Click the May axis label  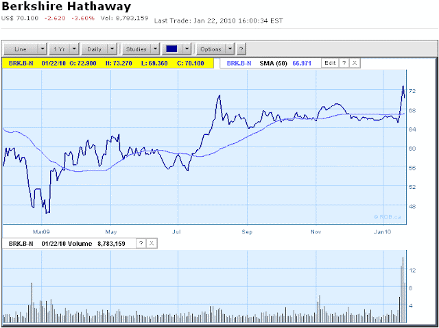111,232
